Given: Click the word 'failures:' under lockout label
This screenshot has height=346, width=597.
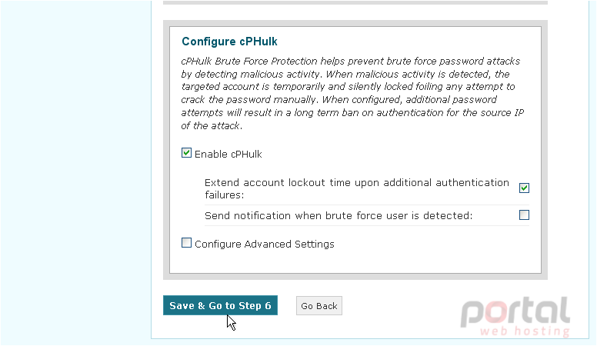Looking at the screenshot, I should (224, 195).
